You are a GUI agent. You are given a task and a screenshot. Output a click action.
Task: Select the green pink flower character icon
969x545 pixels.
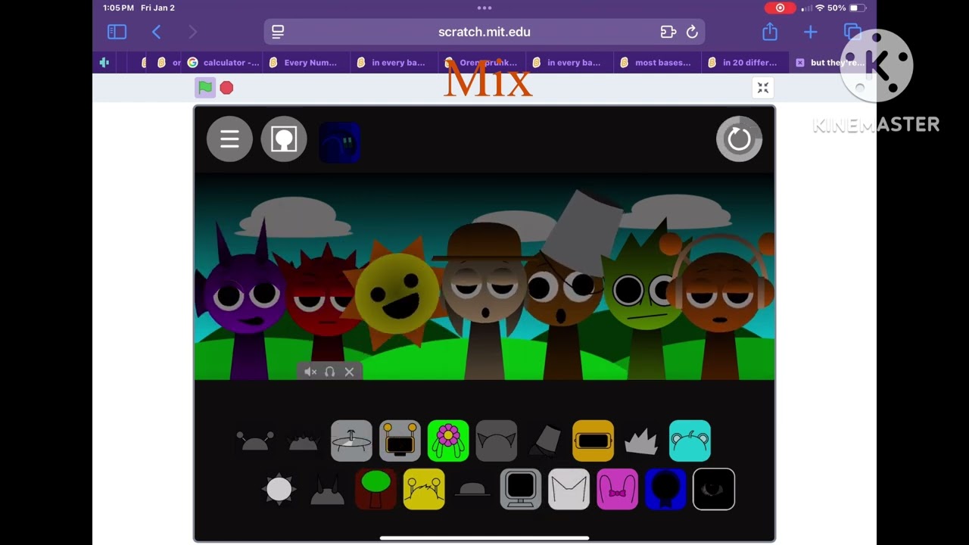coord(448,441)
